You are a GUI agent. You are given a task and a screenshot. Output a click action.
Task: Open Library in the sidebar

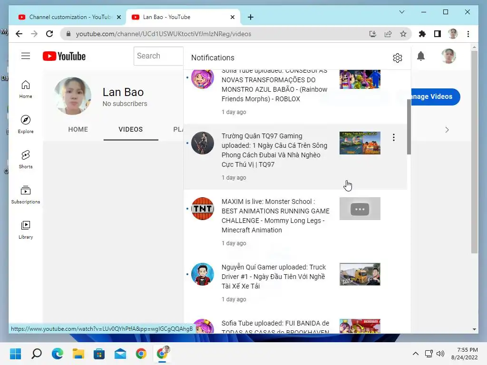[26, 230]
